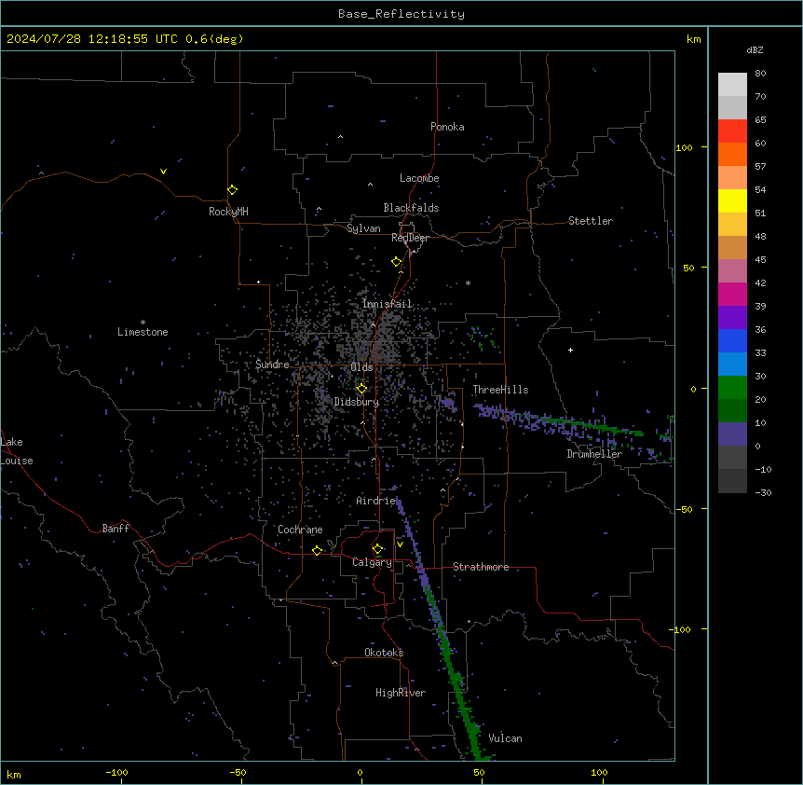
Task: Click the Olds town label
Action: 361,367
